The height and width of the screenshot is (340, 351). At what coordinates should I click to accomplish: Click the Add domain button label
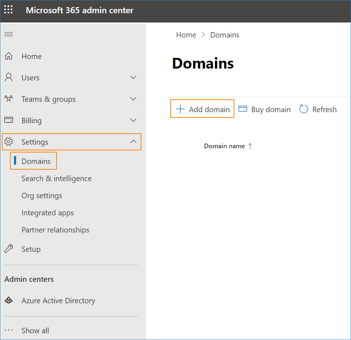[x=209, y=109]
